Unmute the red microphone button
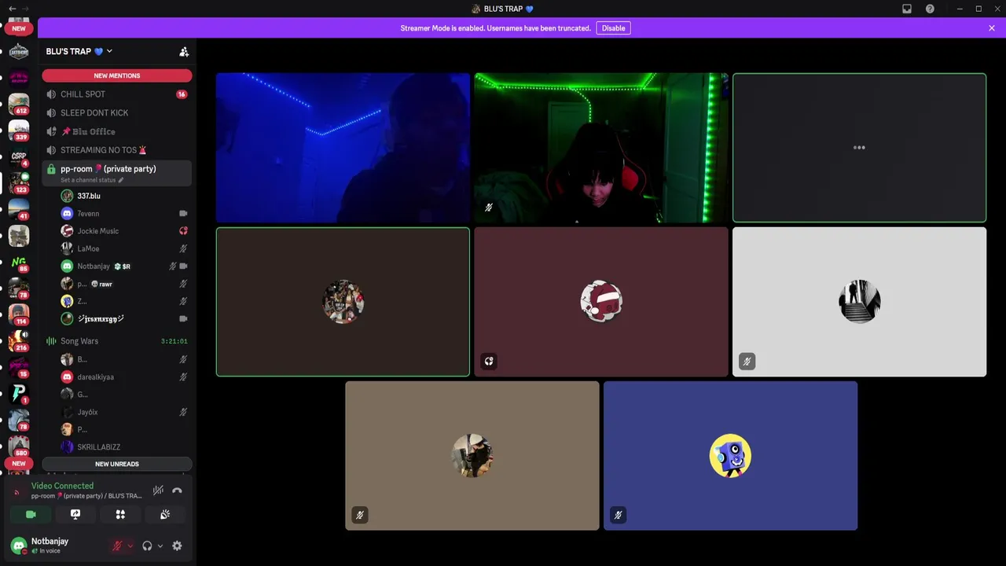Screen dimensions: 1006x566 point(117,546)
